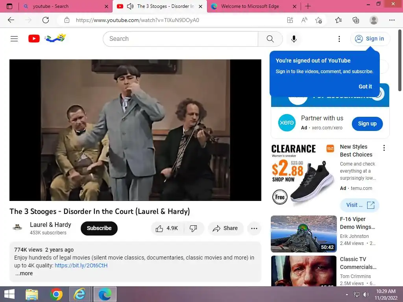Viewport: 403px width, 302px height.
Task: View site information lock icon
Action: (67, 20)
